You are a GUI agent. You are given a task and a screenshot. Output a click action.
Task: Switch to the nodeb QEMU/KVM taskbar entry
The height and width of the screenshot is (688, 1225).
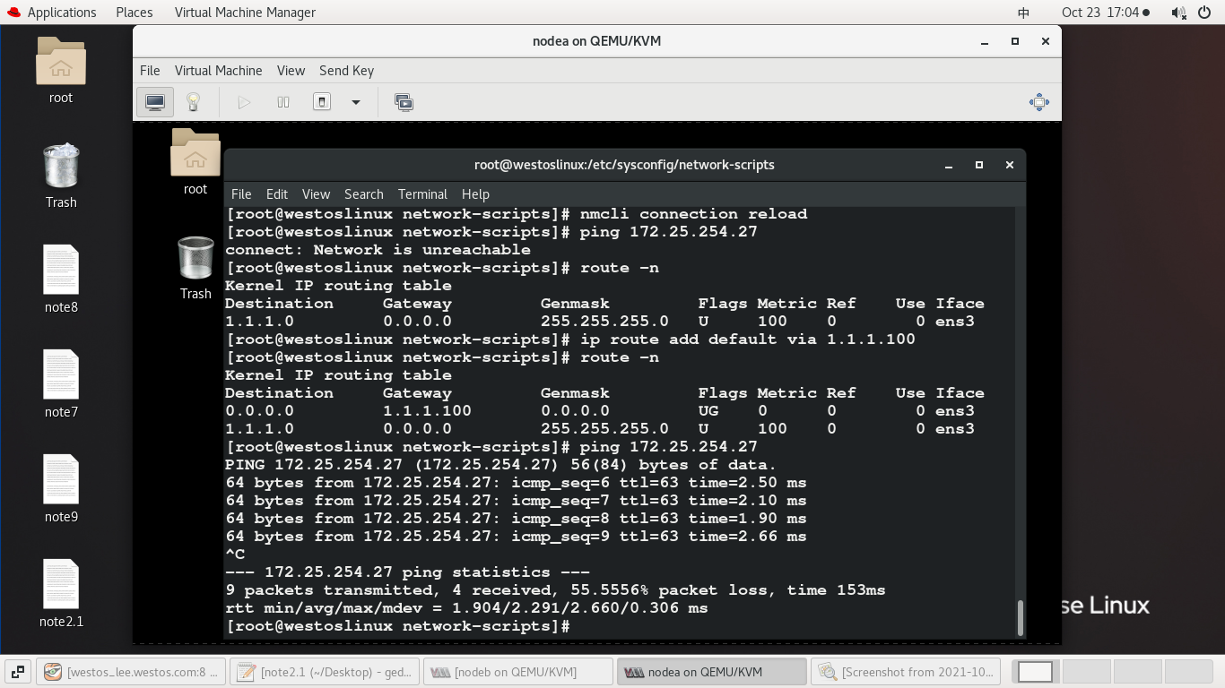point(517,671)
